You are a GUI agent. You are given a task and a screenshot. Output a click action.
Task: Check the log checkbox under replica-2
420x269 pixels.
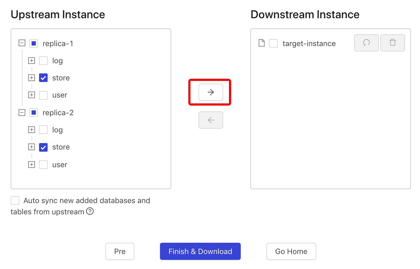click(x=43, y=130)
